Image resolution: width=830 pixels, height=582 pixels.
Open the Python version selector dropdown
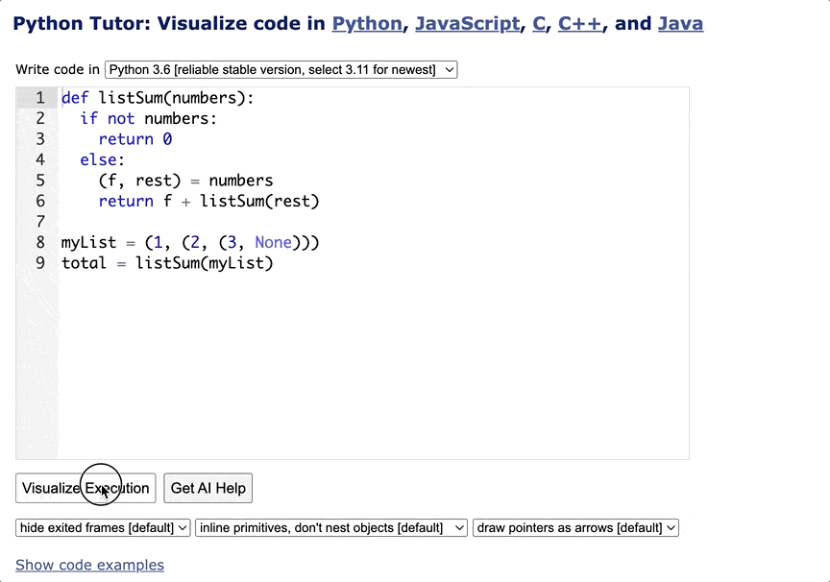(279, 69)
